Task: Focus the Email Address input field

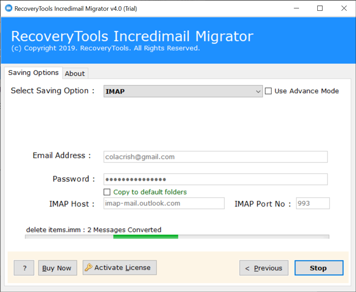Action: pos(215,157)
